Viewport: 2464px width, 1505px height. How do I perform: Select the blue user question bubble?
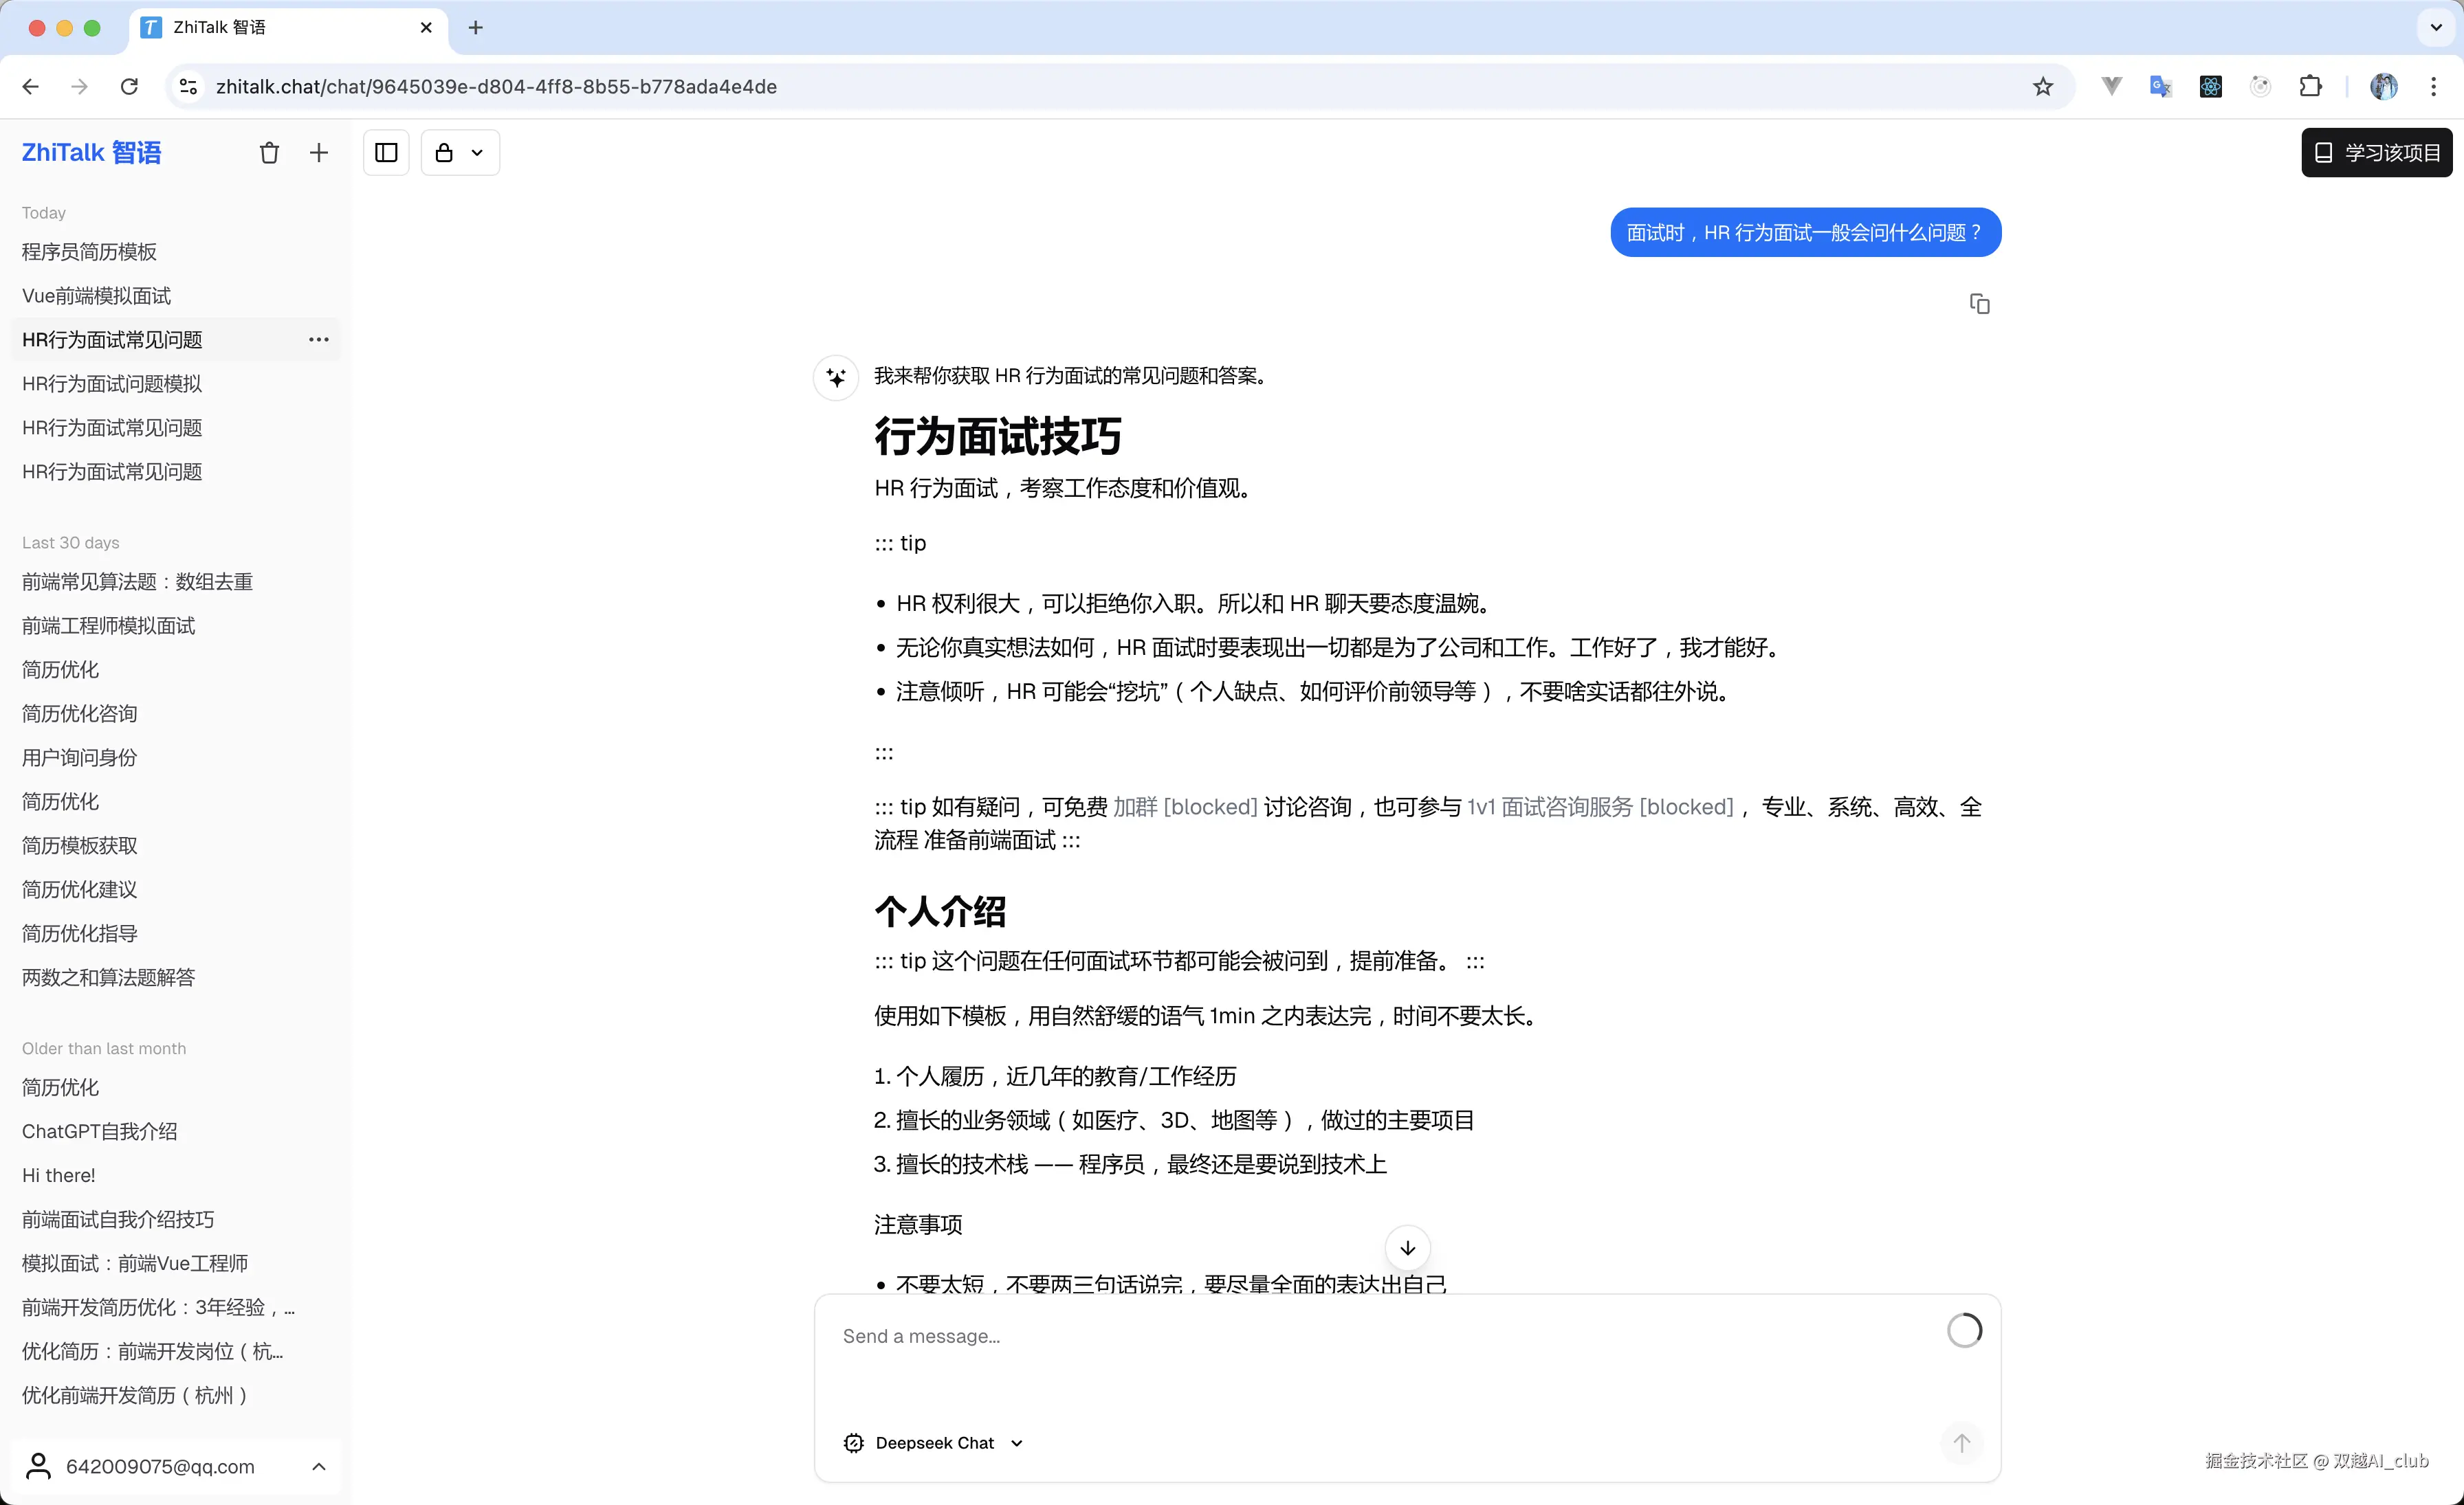point(1805,232)
